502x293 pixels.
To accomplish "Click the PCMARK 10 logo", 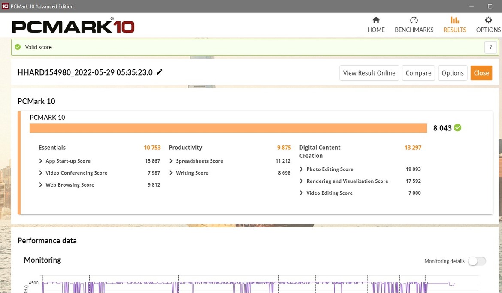I will coord(73,26).
